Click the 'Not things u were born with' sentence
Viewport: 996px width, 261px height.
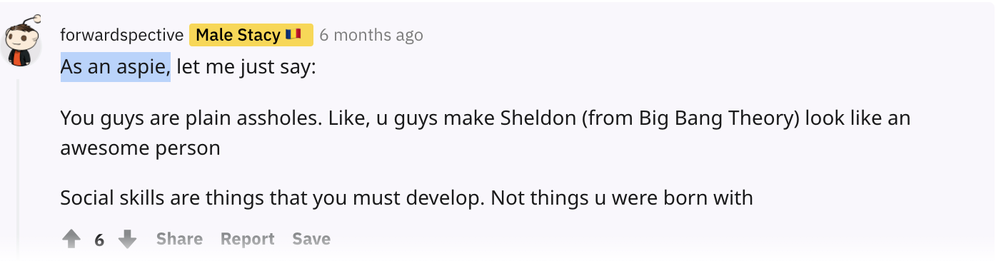(622, 197)
